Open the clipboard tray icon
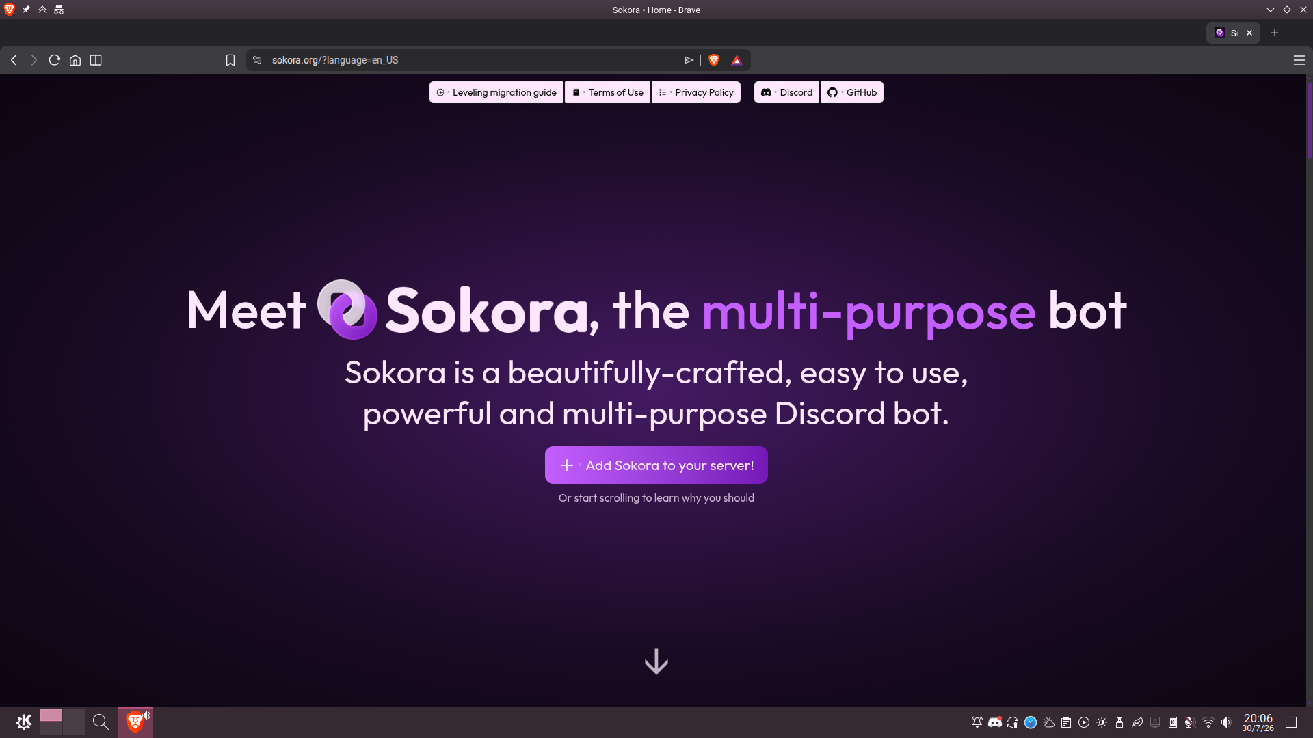Screen dimensions: 1313x738 [1066, 722]
